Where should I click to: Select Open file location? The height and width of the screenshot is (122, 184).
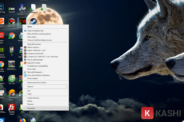tap(34, 44)
